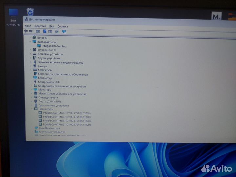
Task: Select the Системные устройства label
Action: (52, 132)
